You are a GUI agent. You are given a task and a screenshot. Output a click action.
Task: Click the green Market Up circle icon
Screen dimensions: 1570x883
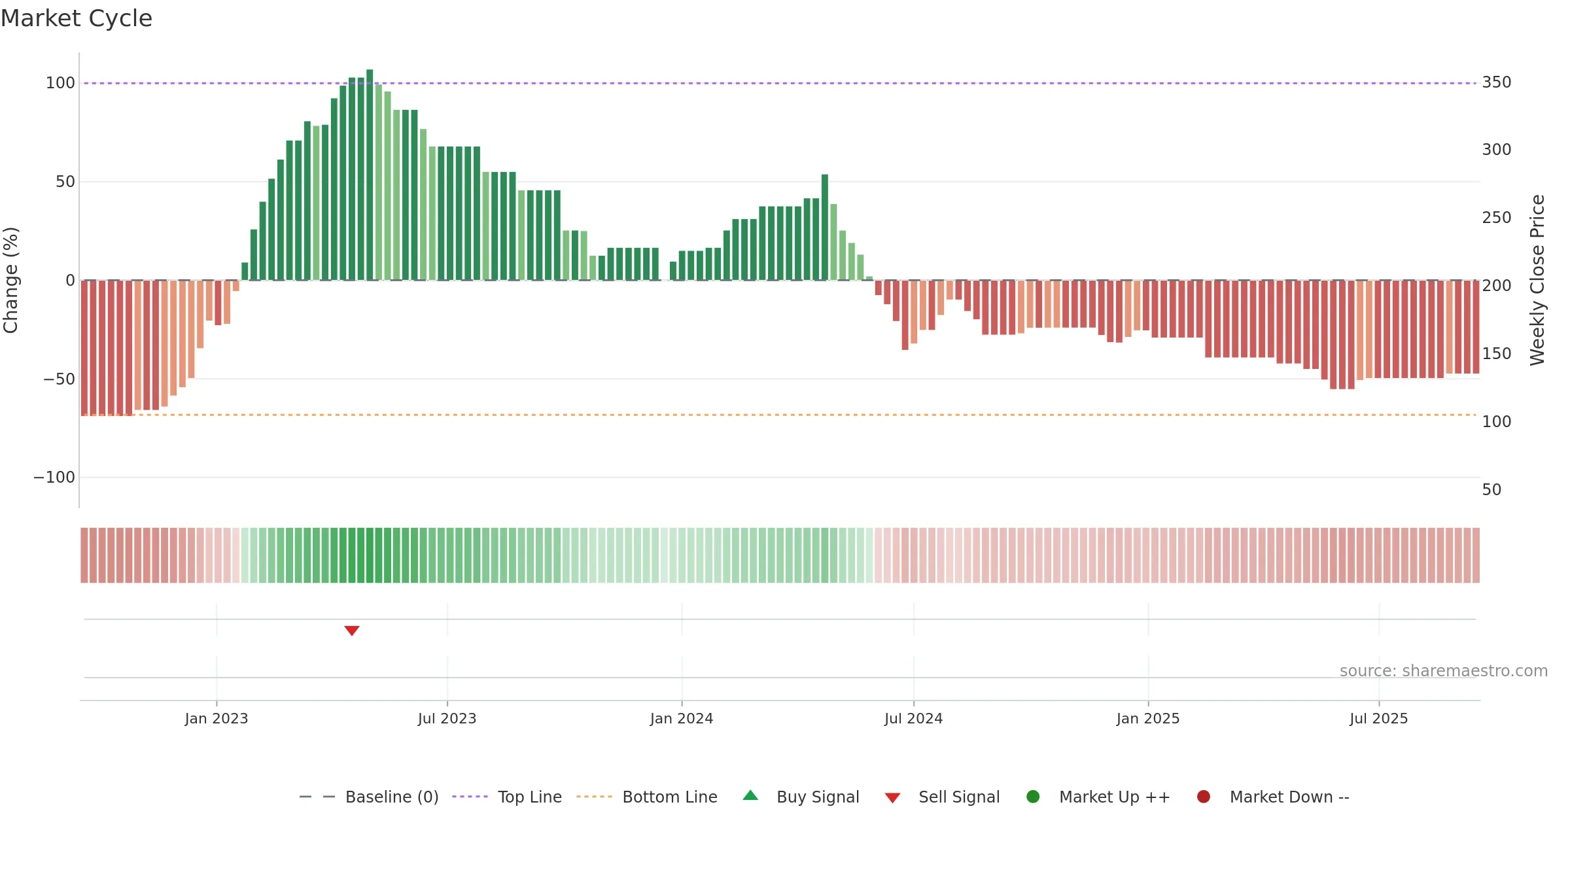[1033, 797]
